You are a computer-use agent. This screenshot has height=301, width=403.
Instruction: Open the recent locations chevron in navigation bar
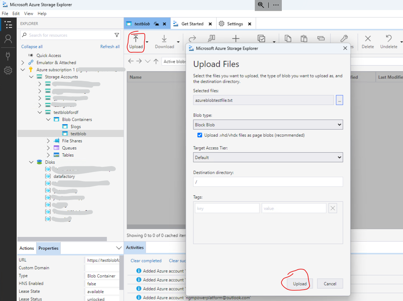pyautogui.click(x=147, y=61)
